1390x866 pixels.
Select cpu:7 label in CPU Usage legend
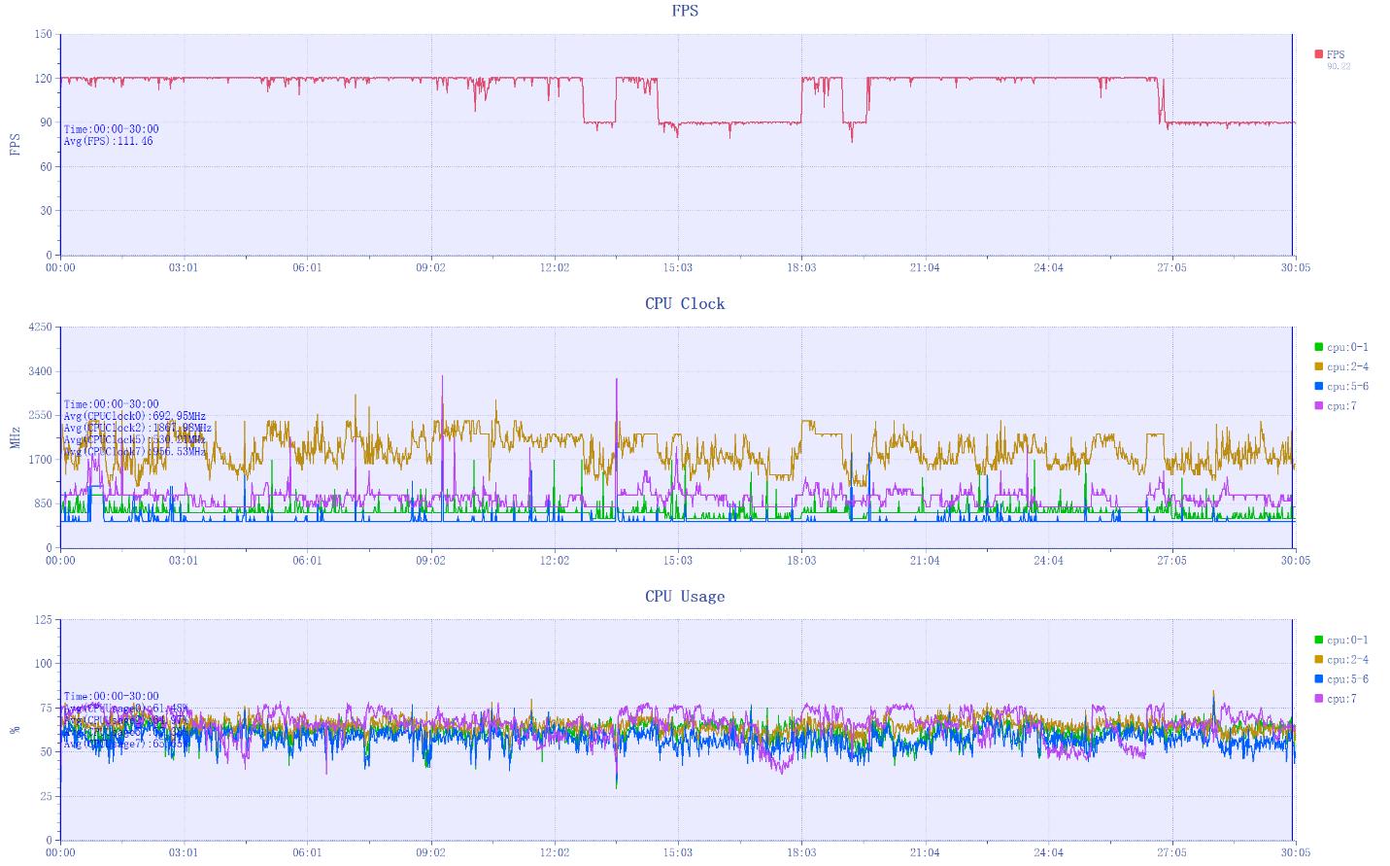pyautogui.click(x=1341, y=698)
